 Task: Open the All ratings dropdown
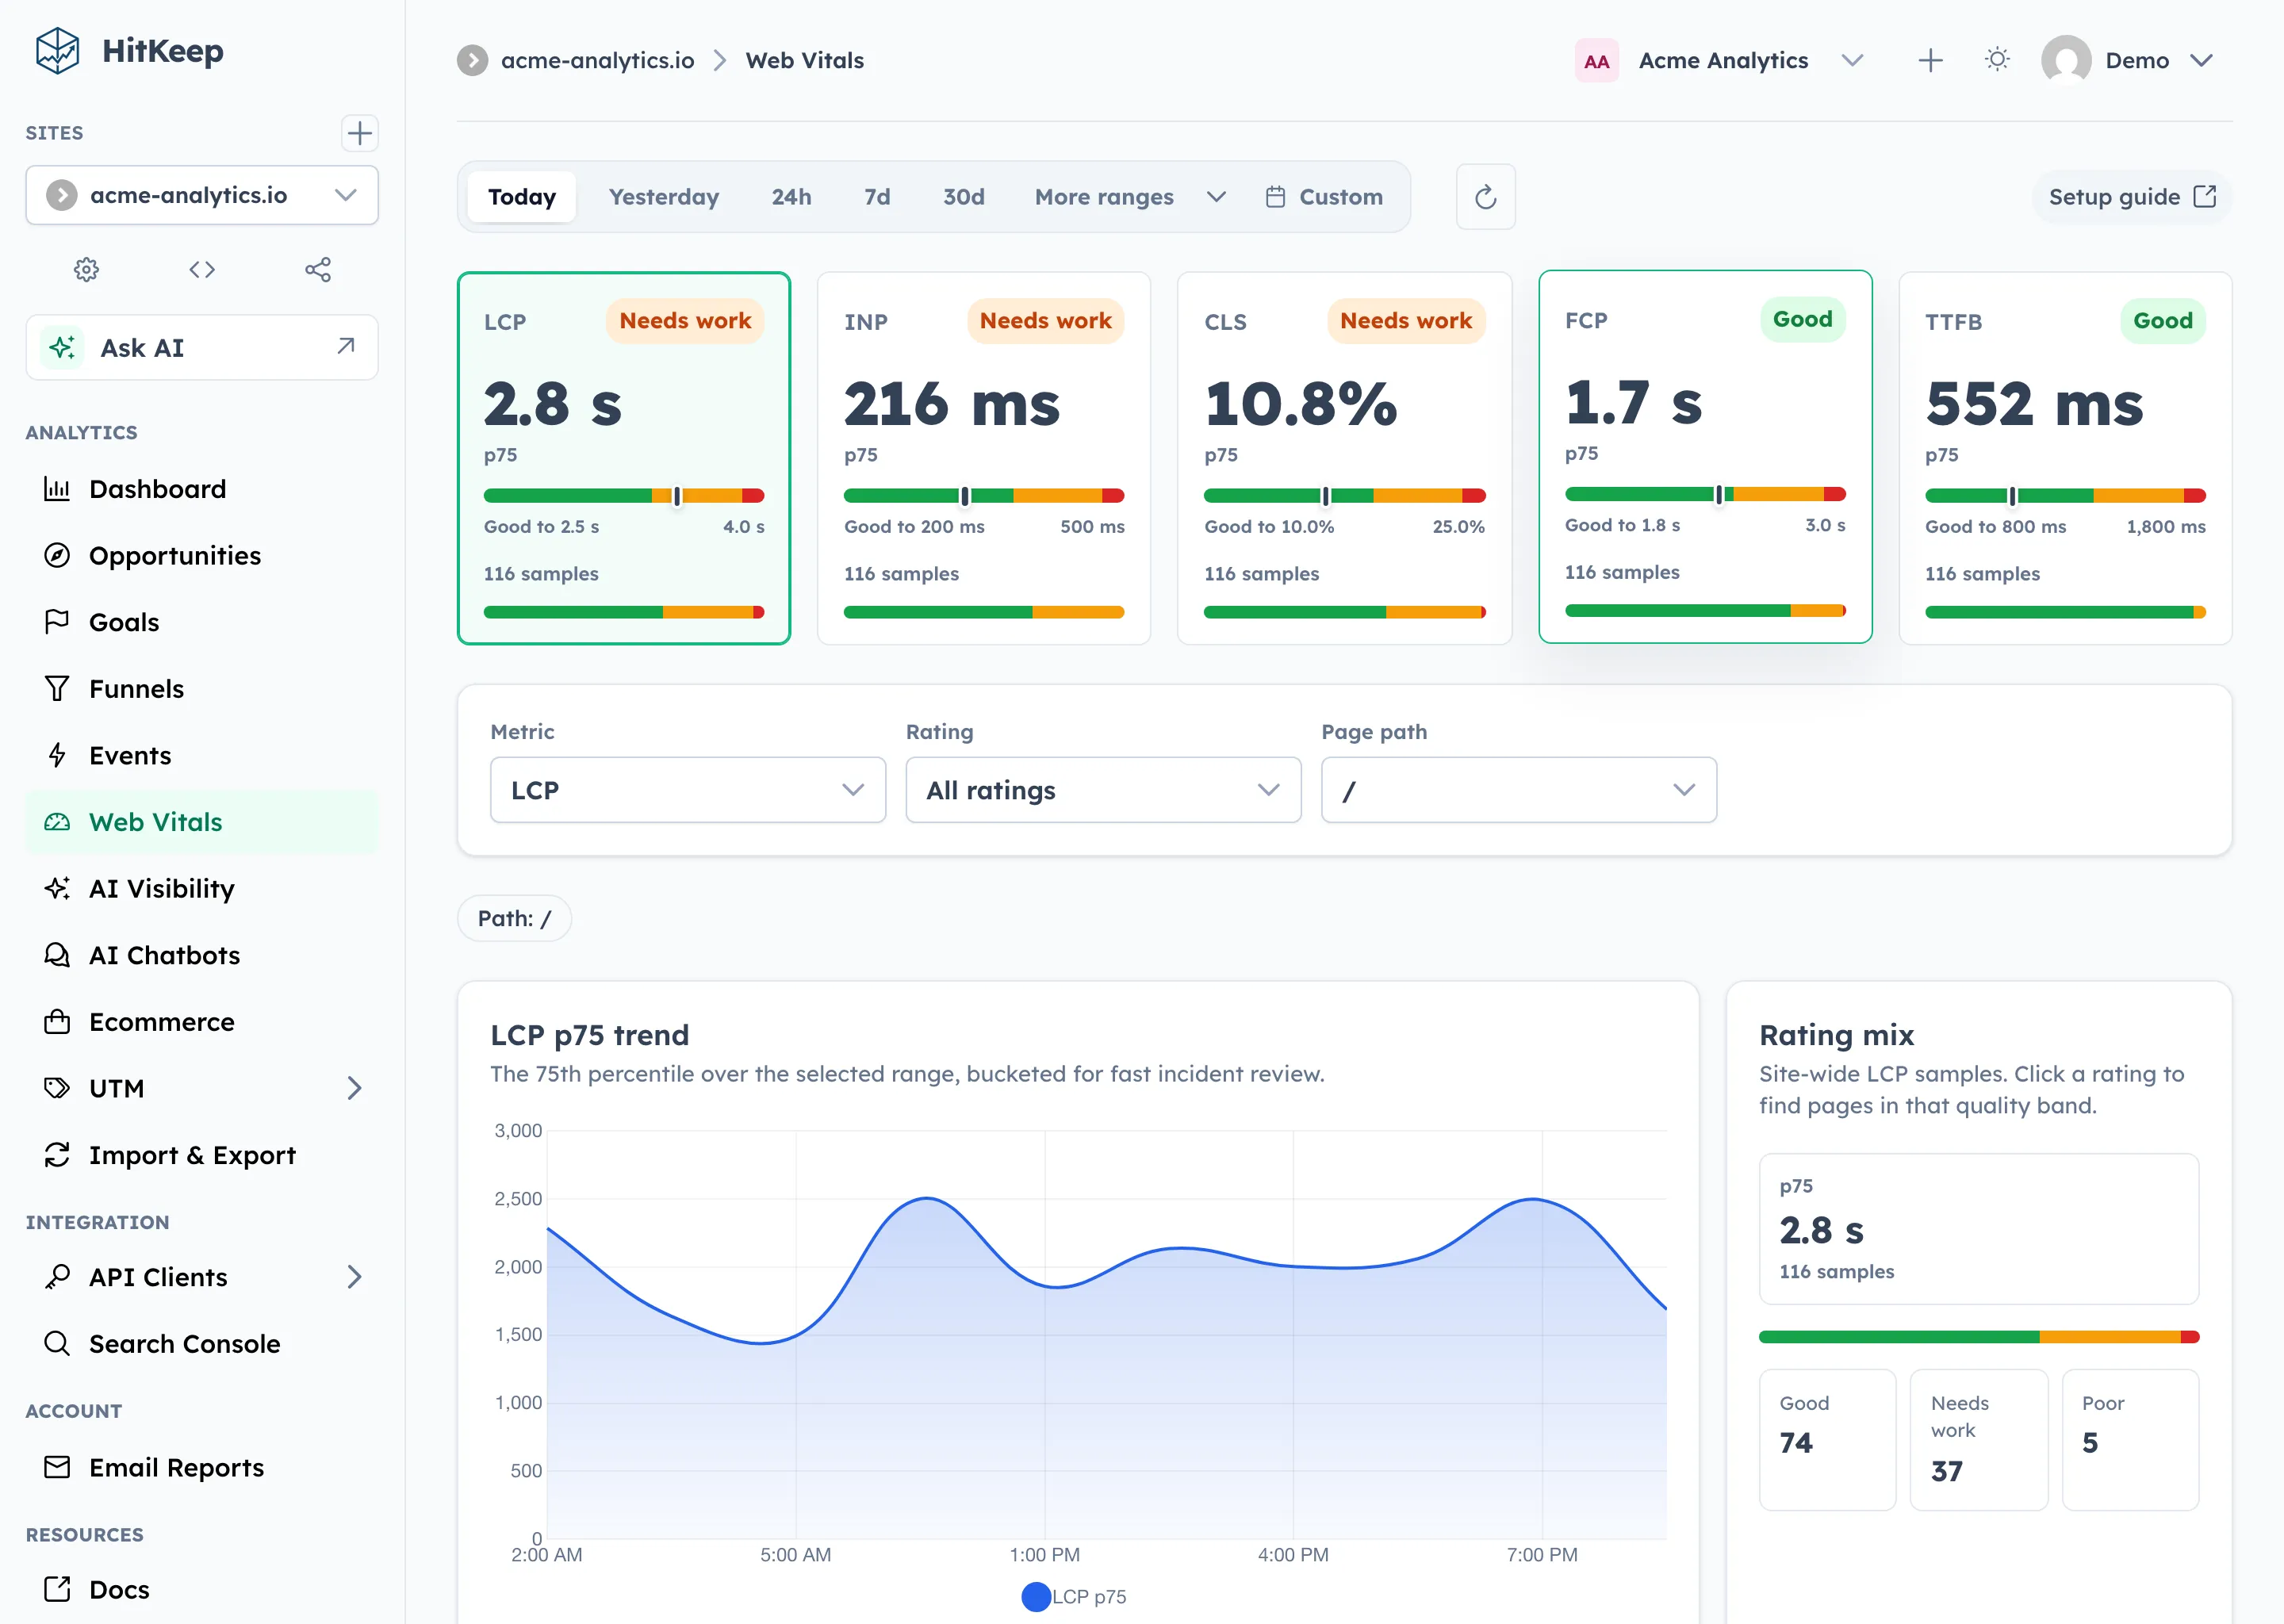coord(1103,790)
